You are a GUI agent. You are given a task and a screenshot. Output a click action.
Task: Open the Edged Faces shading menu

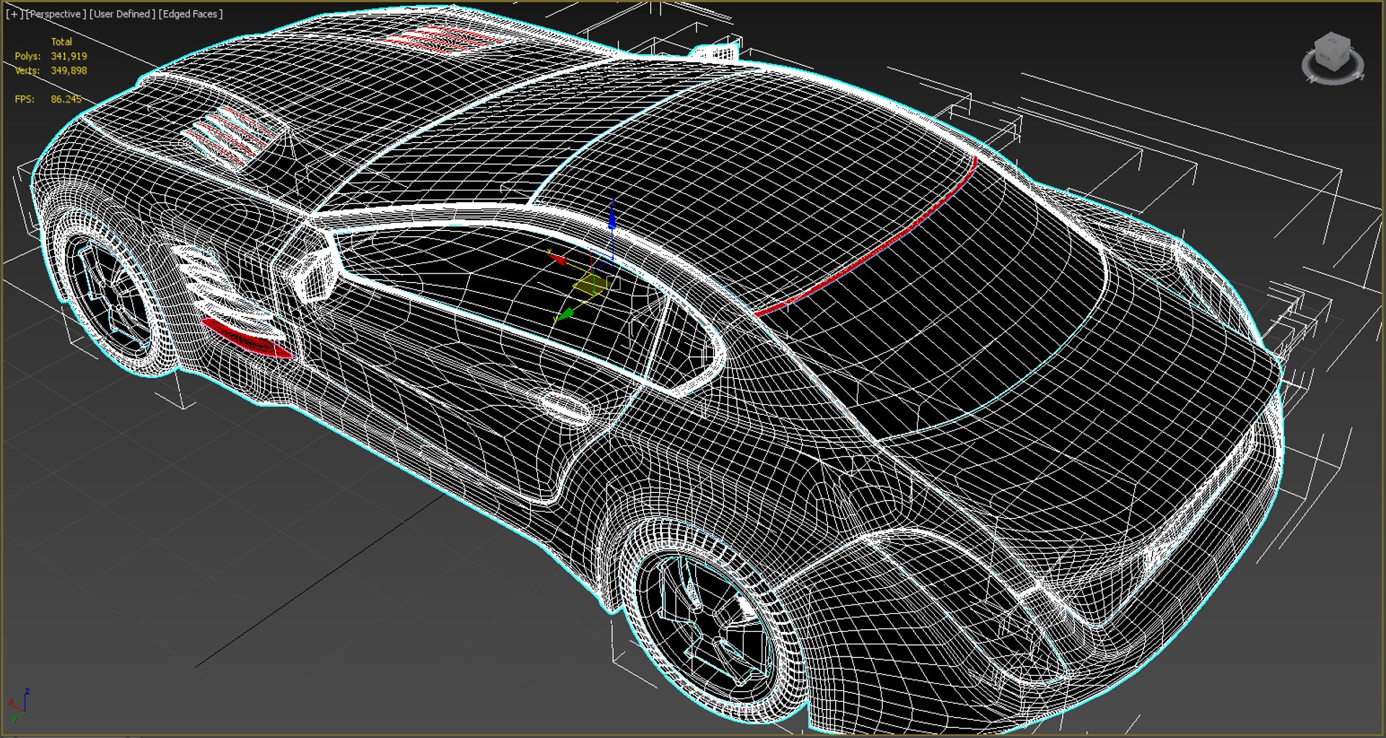[x=191, y=14]
